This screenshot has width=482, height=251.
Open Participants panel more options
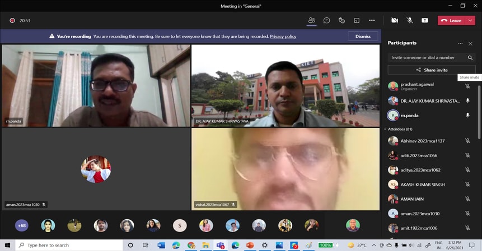click(x=460, y=44)
